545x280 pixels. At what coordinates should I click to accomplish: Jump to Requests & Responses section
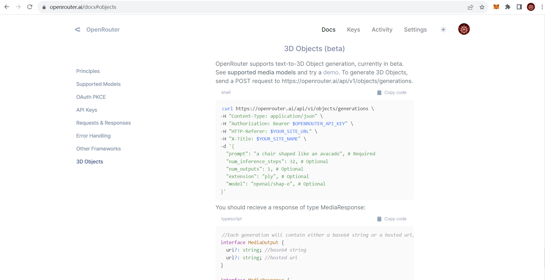click(103, 123)
